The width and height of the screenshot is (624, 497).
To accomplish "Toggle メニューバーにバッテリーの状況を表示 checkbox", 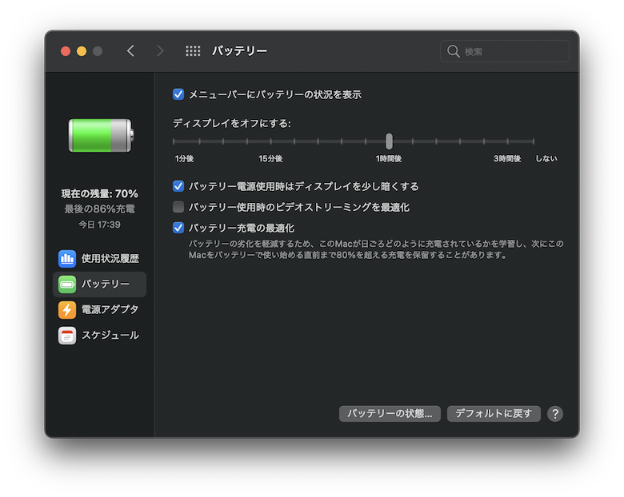I will click(x=178, y=94).
